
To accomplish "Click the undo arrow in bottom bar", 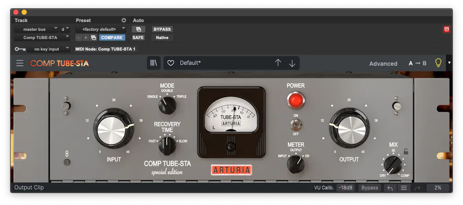I will click(x=390, y=188).
